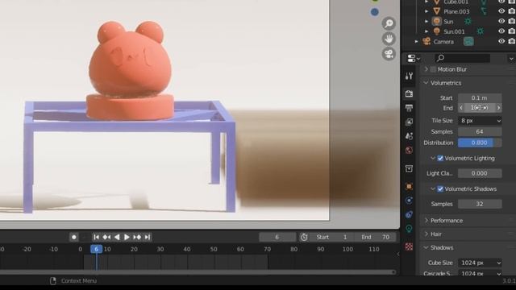The width and height of the screenshot is (516, 290).
Task: Toggle the clock icon for preview range
Action: tap(304, 237)
